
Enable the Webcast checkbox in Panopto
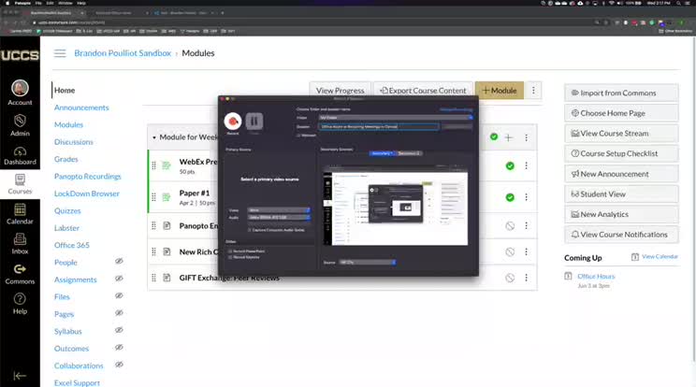tap(298, 136)
